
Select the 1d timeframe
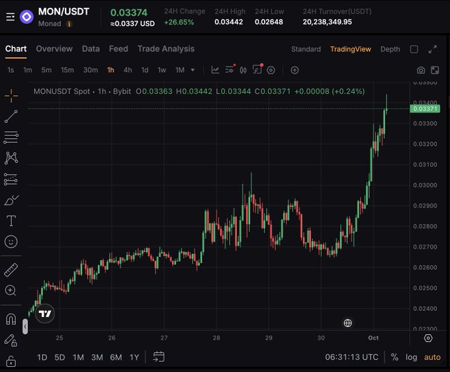[145, 70]
